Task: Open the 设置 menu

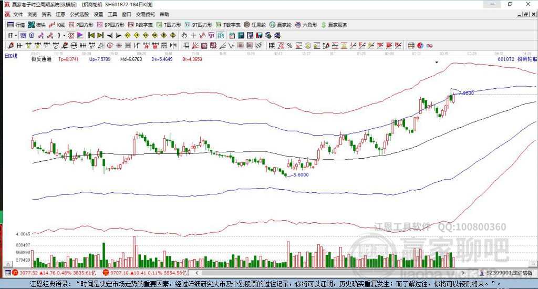Action: (x=98, y=14)
